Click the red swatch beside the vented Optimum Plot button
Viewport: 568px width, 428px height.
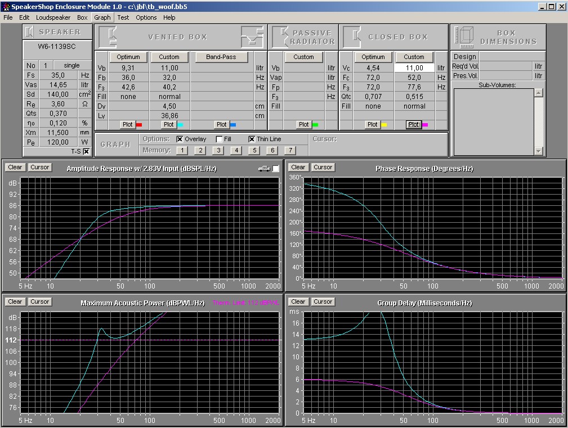pyautogui.click(x=139, y=125)
